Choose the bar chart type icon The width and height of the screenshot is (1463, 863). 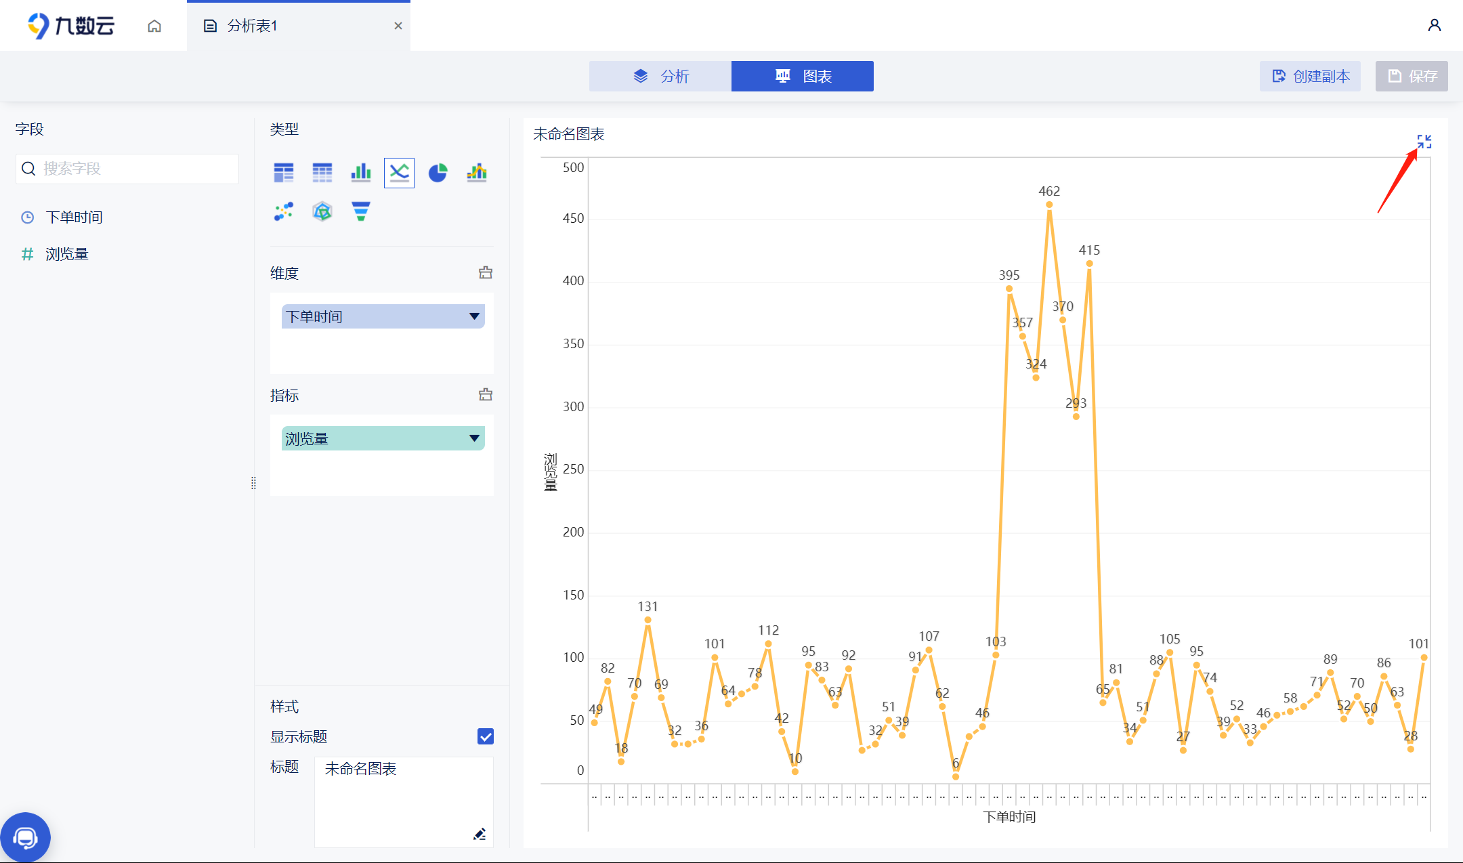tap(361, 173)
